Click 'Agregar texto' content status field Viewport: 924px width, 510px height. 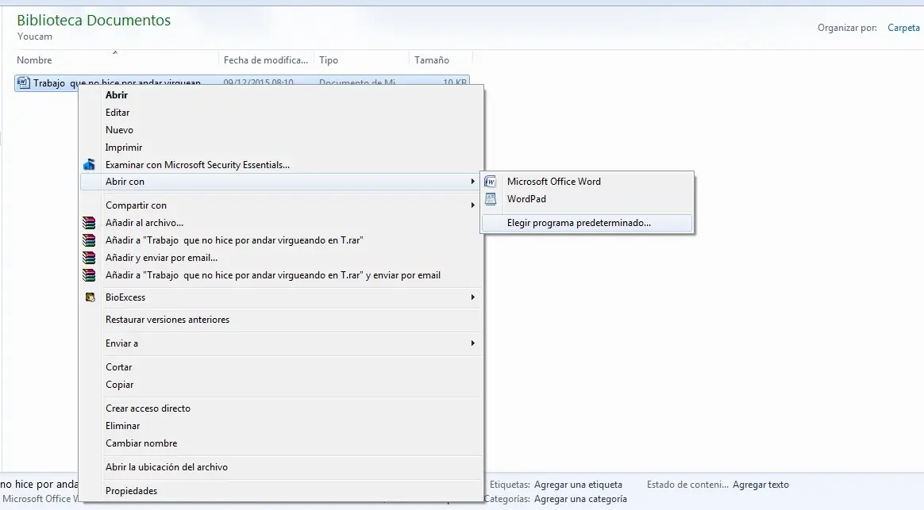point(760,485)
